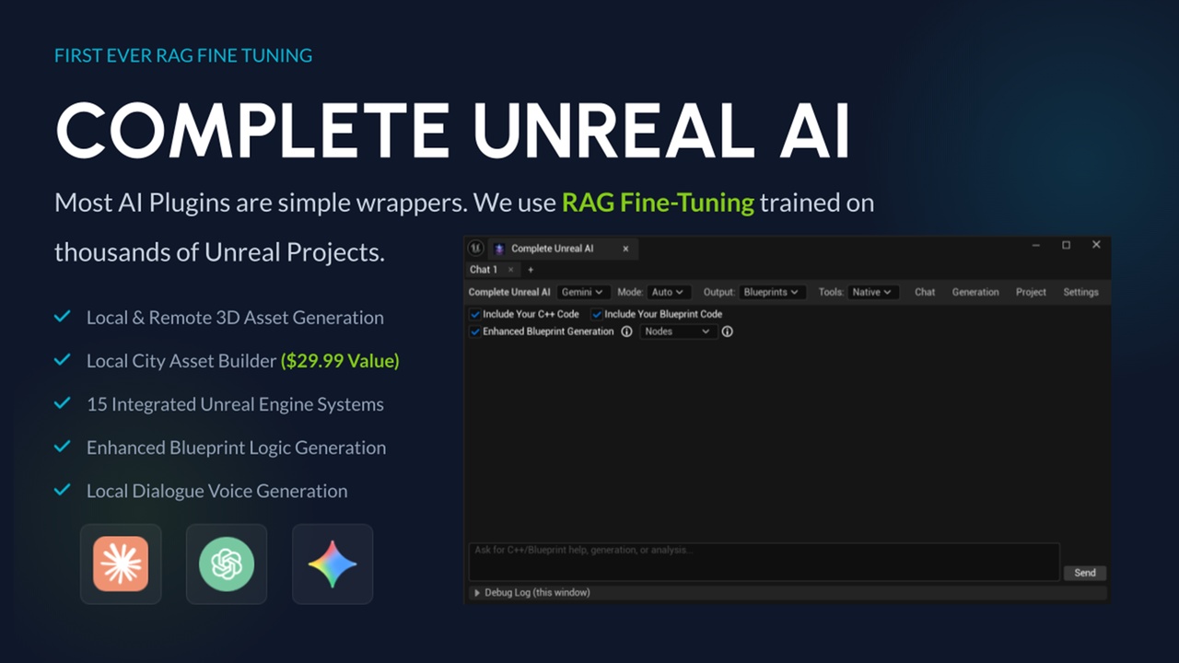The image size is (1179, 663).
Task: Click the 15 Integrated Unreal Engine Systems line
Action: [235, 404]
